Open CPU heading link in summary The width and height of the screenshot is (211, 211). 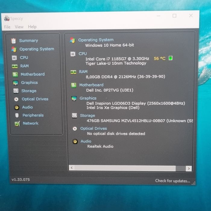83,54
